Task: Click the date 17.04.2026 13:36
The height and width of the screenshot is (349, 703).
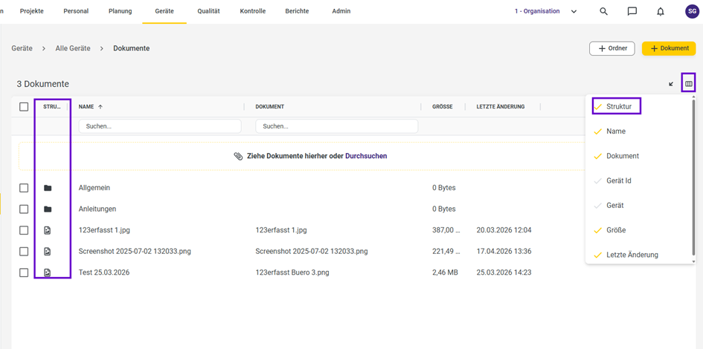Action: pyautogui.click(x=504, y=252)
